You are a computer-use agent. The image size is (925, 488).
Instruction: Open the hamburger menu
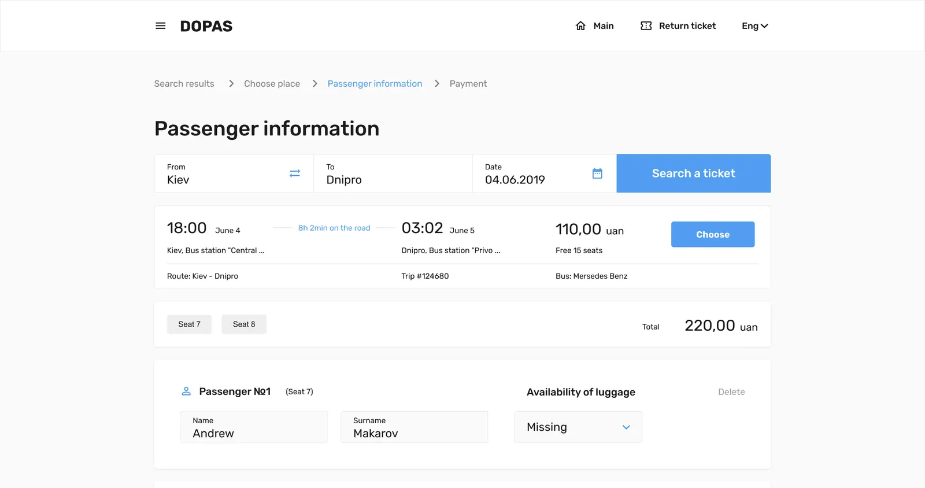161,26
